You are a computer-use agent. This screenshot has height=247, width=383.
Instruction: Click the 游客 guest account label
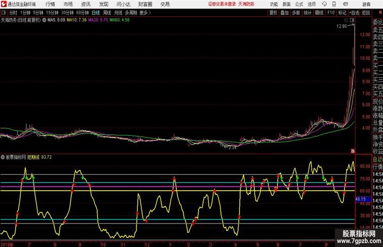366,4
